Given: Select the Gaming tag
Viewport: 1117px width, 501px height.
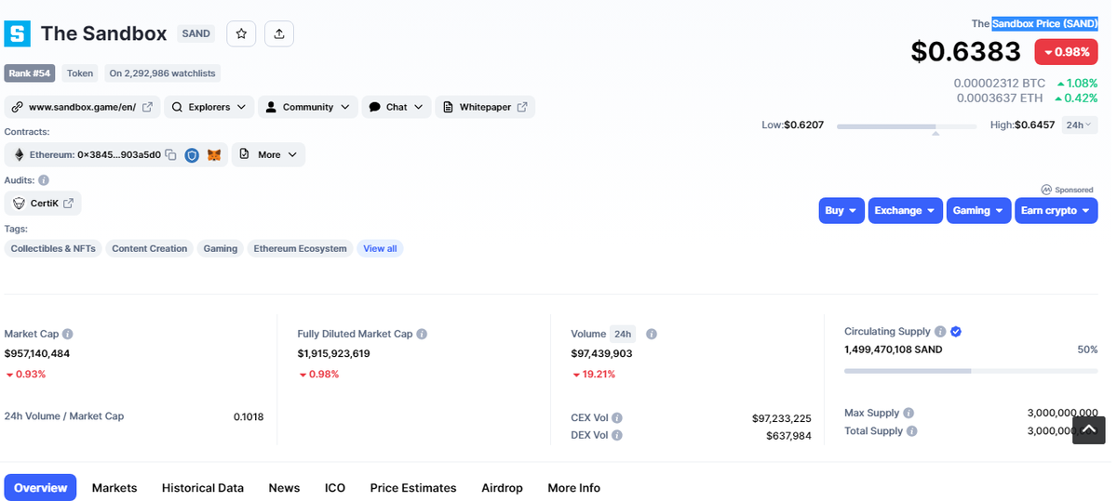Looking at the screenshot, I should click(221, 248).
